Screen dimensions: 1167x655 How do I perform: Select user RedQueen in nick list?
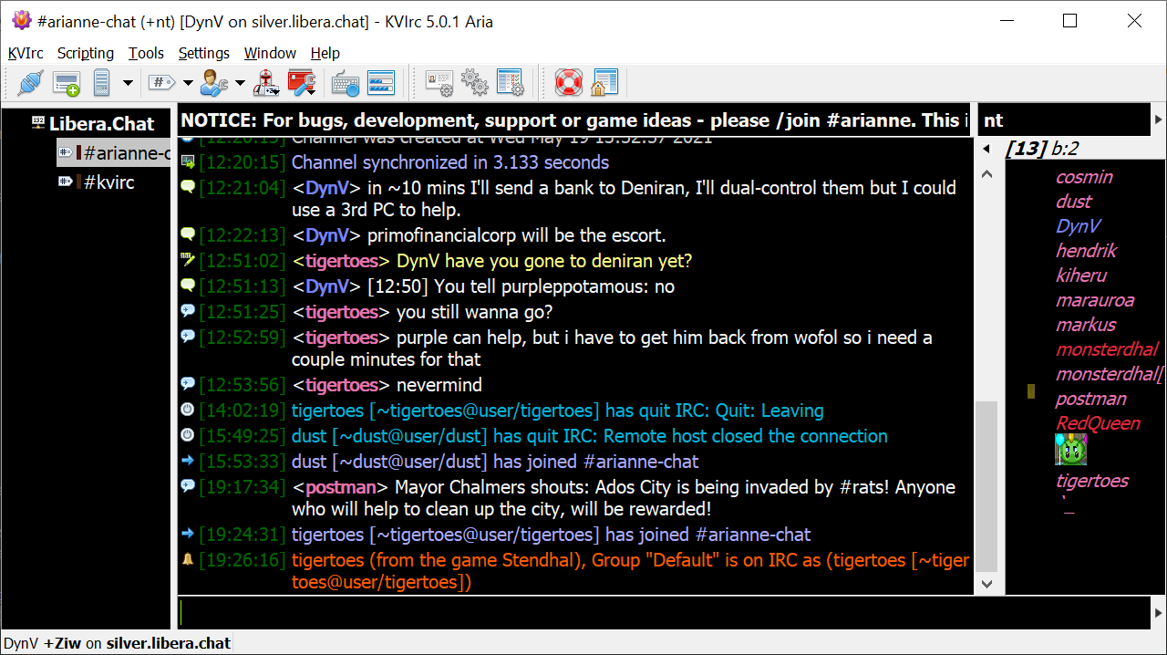1098,423
